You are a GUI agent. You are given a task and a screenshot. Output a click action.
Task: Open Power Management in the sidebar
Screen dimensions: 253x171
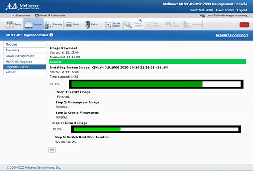(25, 56)
